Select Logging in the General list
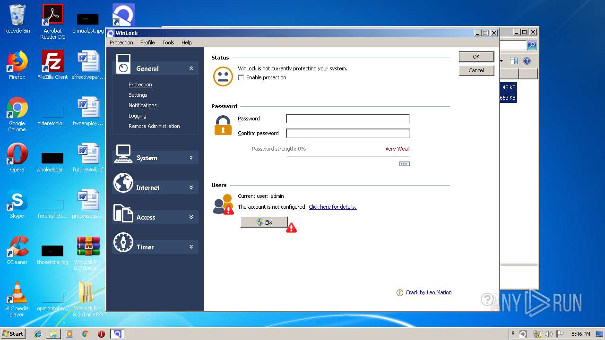 click(138, 116)
